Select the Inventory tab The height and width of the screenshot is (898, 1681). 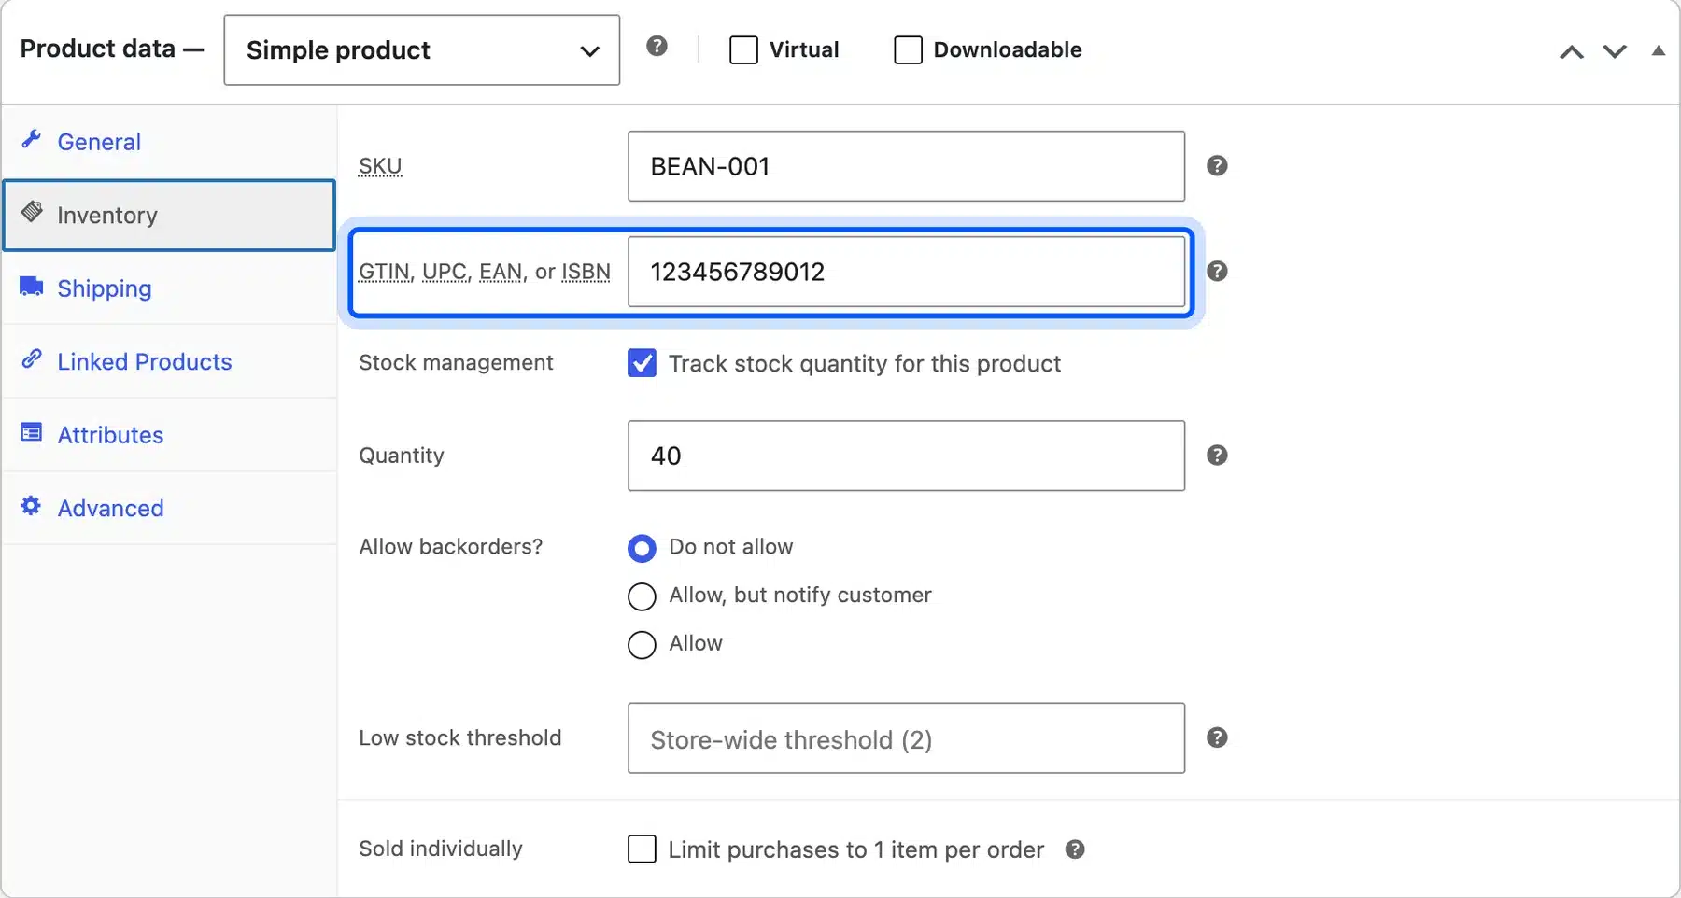169,216
